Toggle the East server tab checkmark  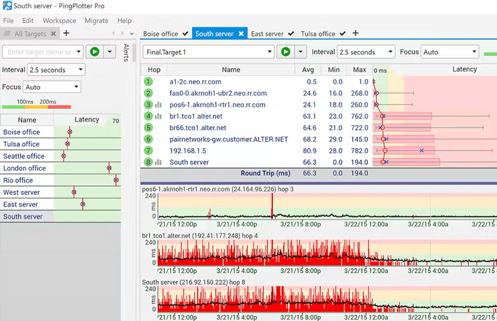(290, 34)
